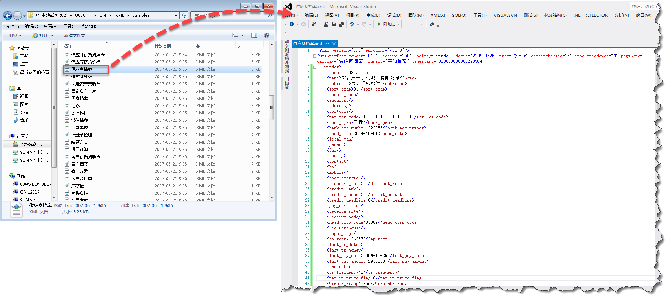Open the 调试(D) menu
Viewport: 666px width, 297px height.
[x=394, y=15]
